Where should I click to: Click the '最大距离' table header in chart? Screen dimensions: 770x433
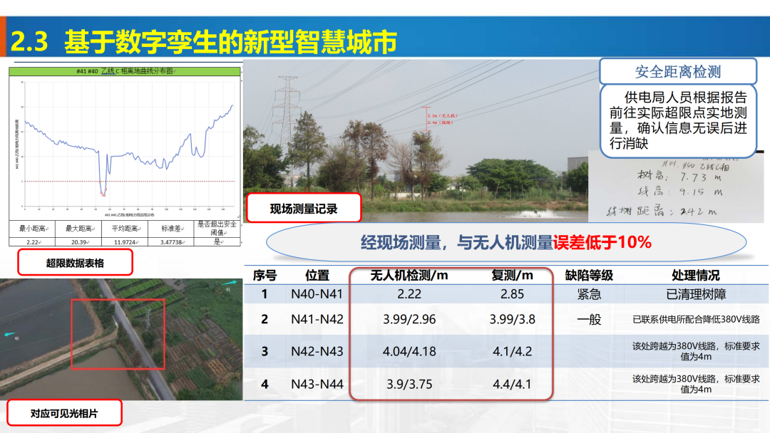click(78, 229)
